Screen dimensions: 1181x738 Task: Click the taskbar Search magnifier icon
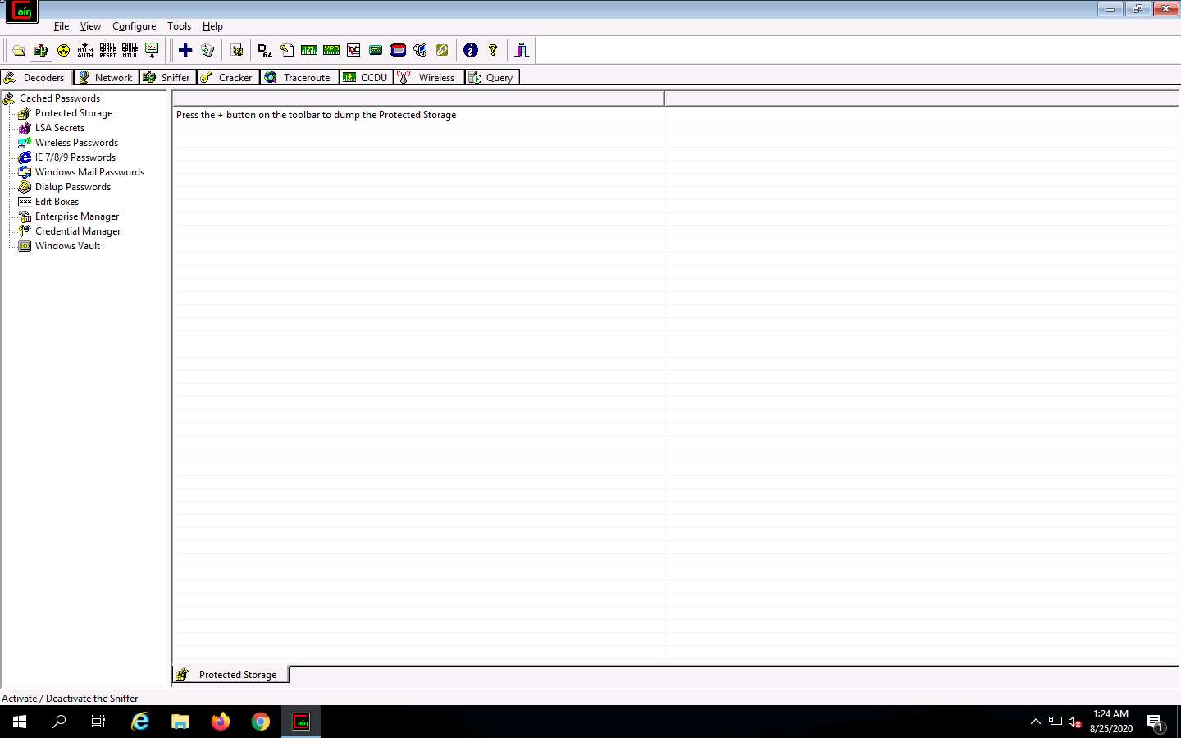(x=59, y=722)
